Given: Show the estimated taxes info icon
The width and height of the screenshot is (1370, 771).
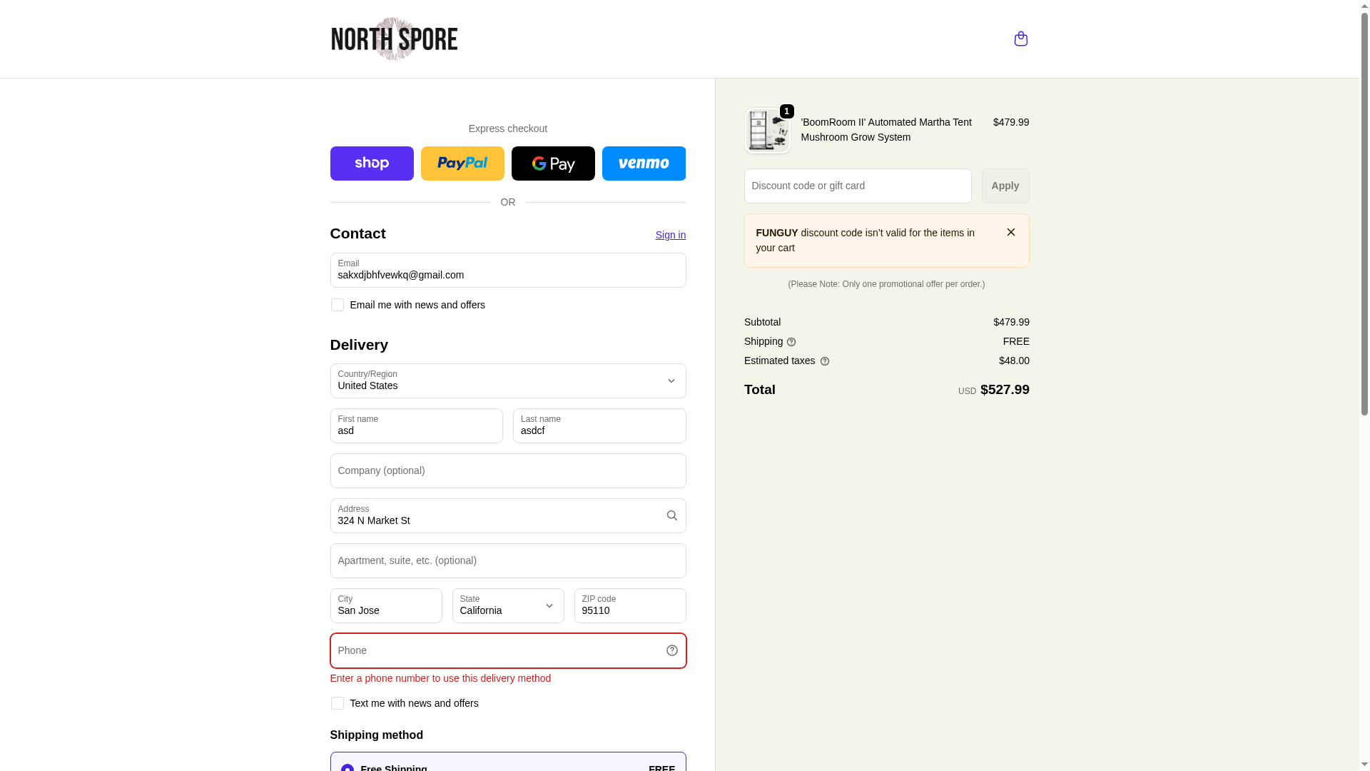Looking at the screenshot, I should pos(825,361).
